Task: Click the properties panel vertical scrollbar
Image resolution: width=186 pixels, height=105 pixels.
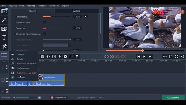Action: click(x=100, y=23)
